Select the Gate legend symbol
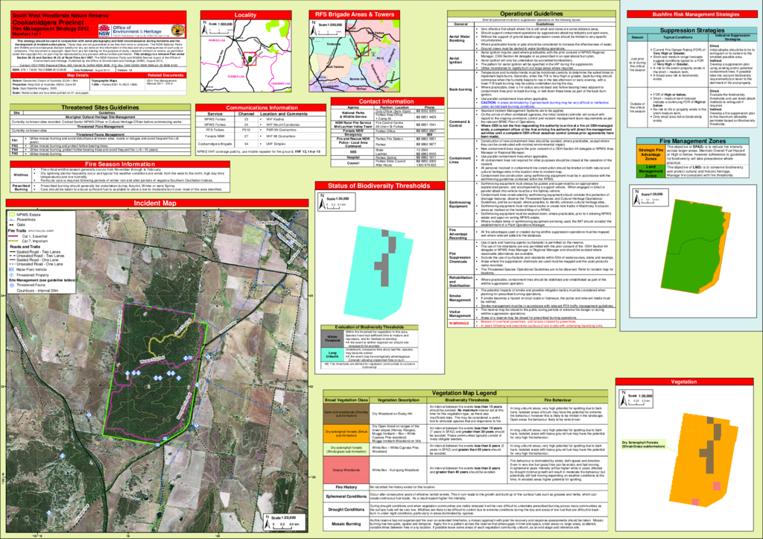763x539 pixels. (x=12, y=225)
